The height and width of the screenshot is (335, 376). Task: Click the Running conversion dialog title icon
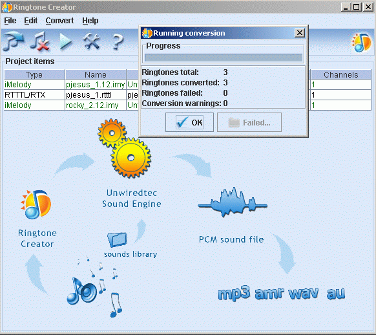coord(147,33)
